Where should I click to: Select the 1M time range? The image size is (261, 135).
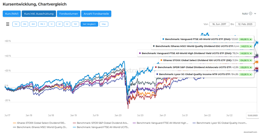pyautogui.click(x=16, y=24)
